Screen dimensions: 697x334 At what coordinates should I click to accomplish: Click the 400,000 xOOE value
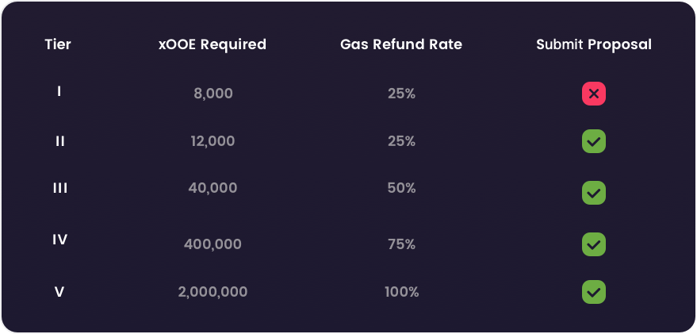click(213, 244)
